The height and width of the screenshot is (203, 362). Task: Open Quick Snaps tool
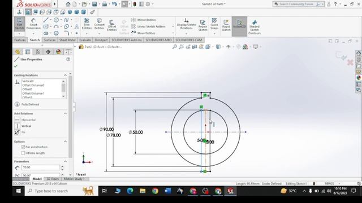214,24
